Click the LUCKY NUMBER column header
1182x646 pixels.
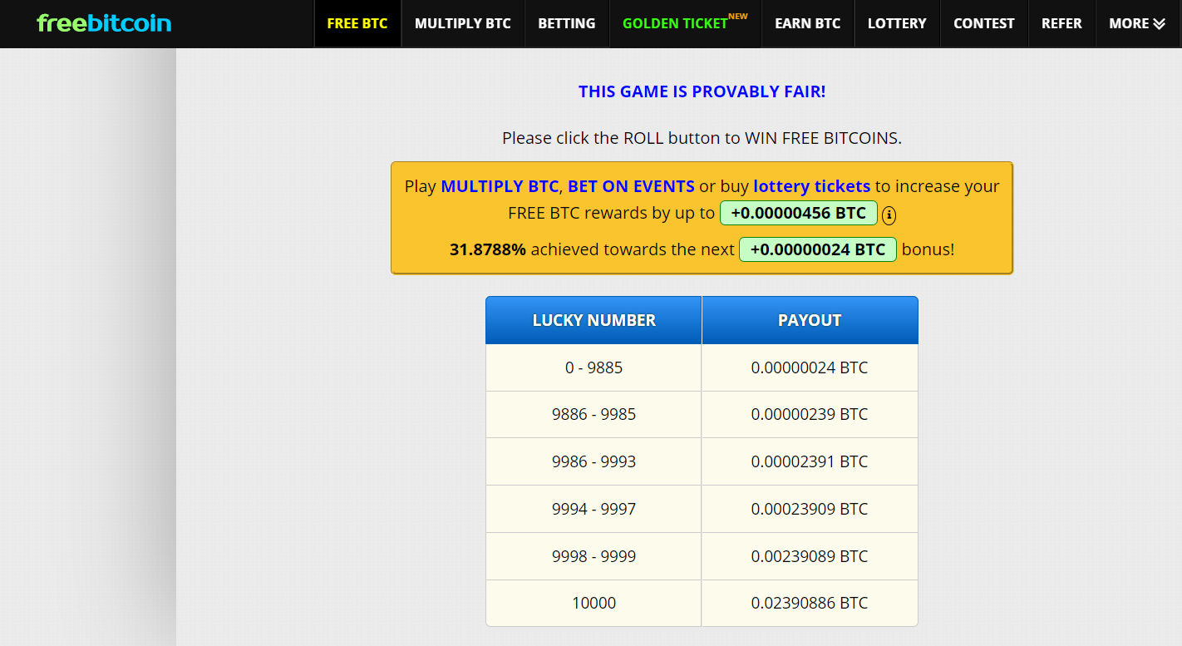[x=593, y=320]
